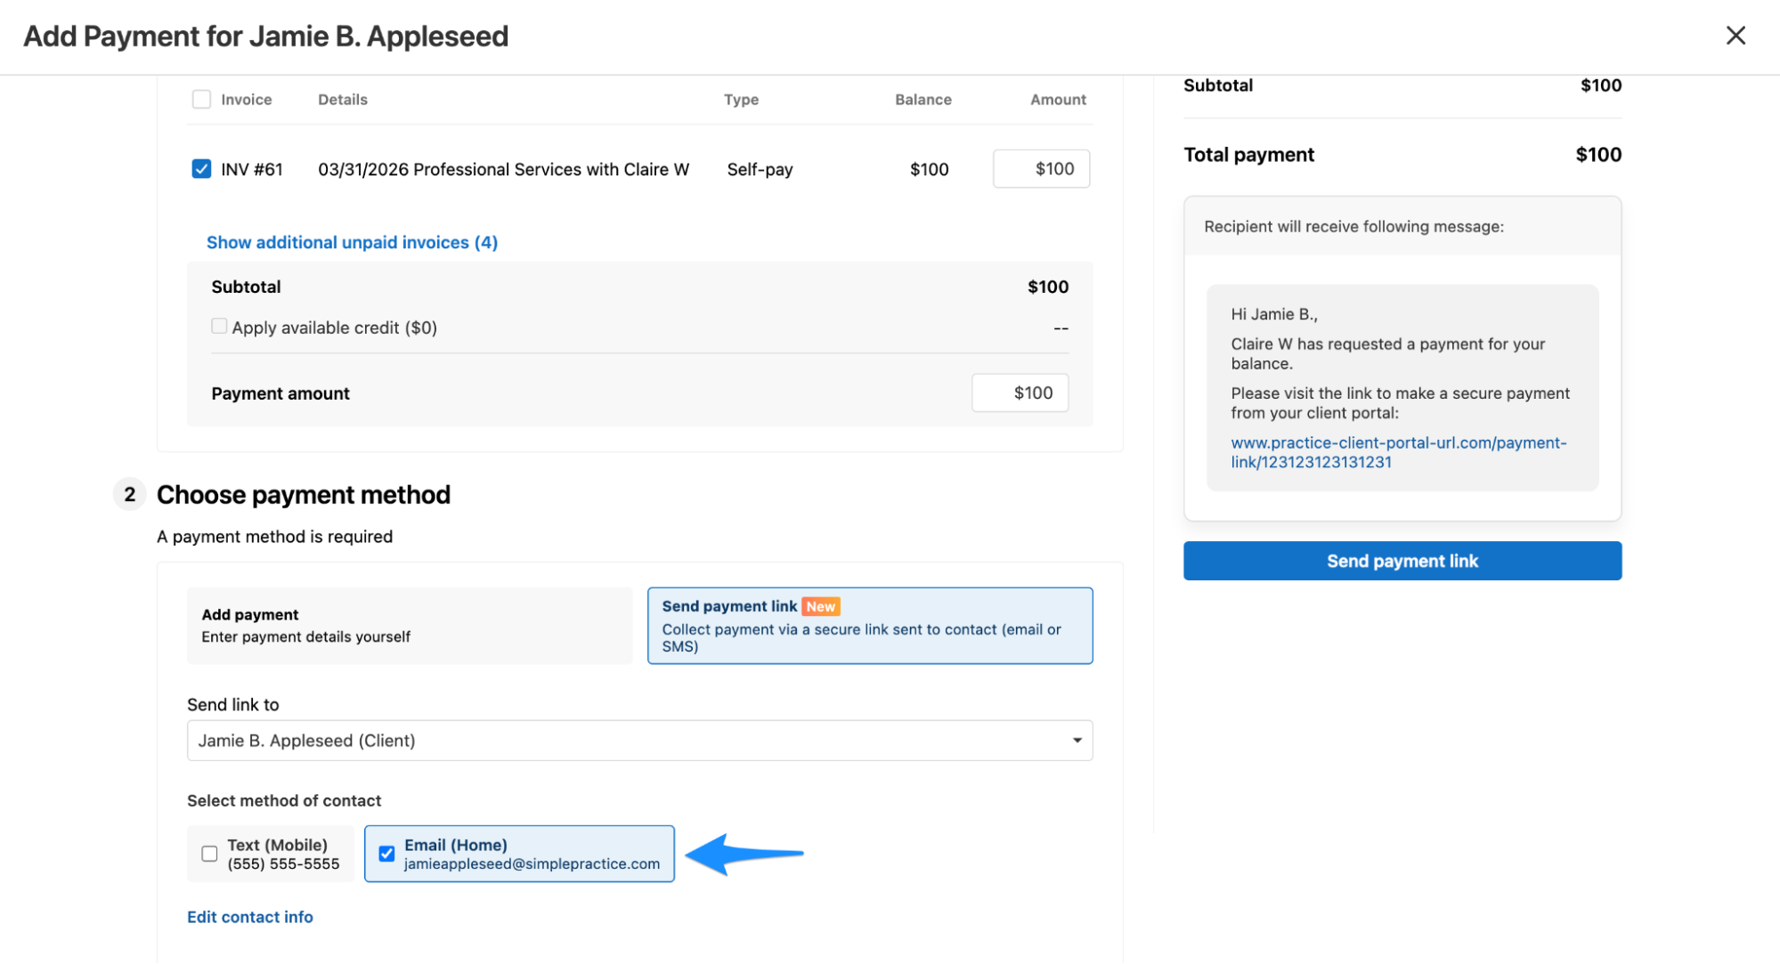Click the (555) 555-5555 phone number

point(283,863)
